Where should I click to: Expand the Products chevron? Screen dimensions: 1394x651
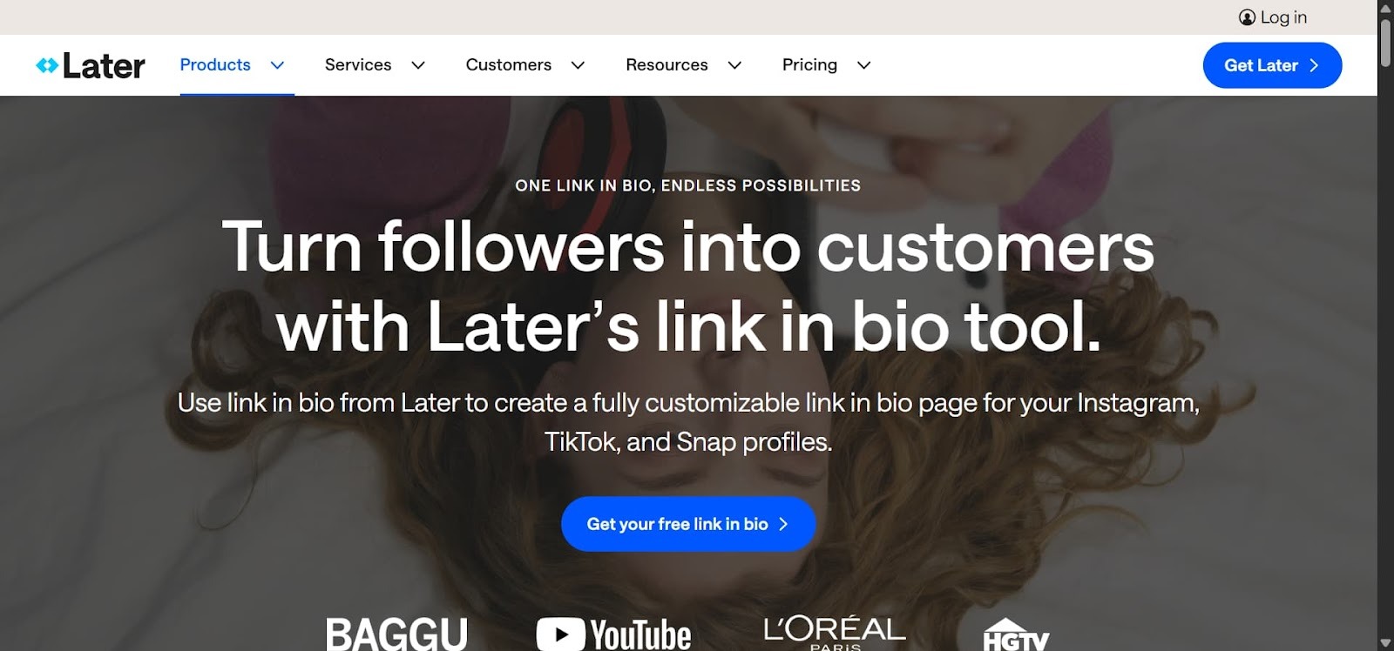pos(277,65)
